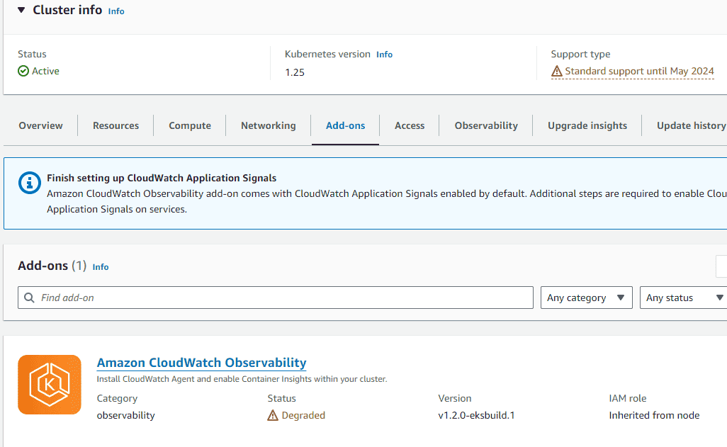
Task: Click the orange CloudWatch Observability add-on icon
Action: 50,385
